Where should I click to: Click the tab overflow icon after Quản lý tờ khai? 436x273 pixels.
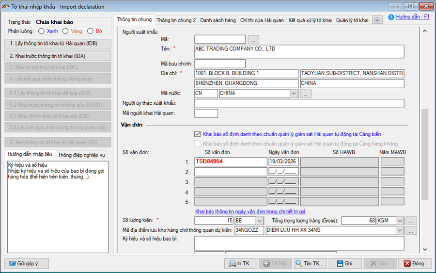[377, 20]
